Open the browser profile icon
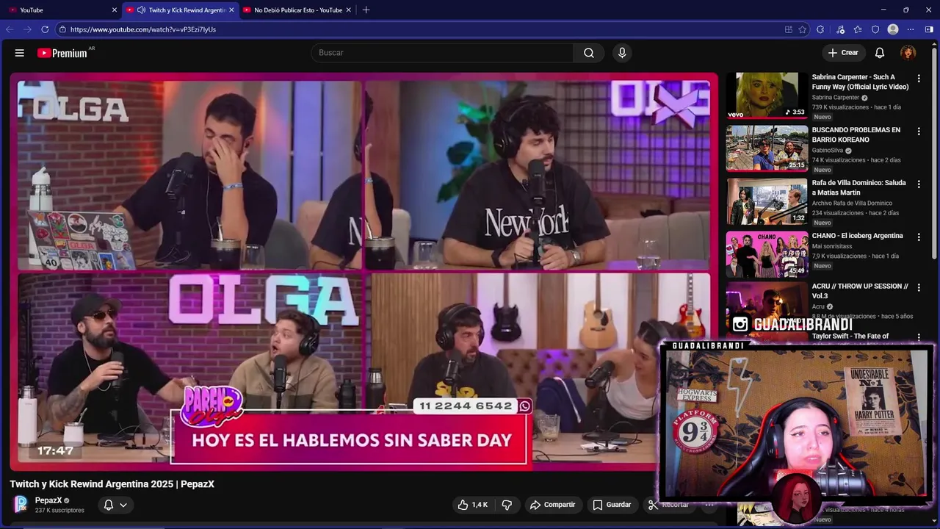The image size is (940, 529). (x=893, y=29)
